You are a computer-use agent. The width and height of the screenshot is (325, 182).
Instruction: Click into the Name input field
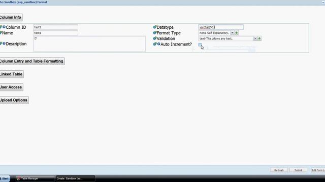pos(55,33)
